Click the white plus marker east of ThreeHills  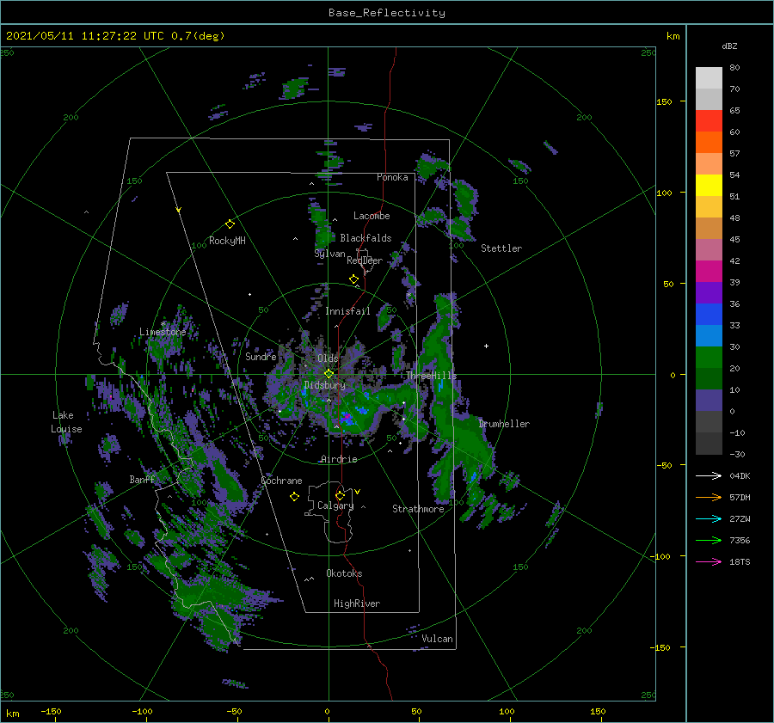point(486,346)
